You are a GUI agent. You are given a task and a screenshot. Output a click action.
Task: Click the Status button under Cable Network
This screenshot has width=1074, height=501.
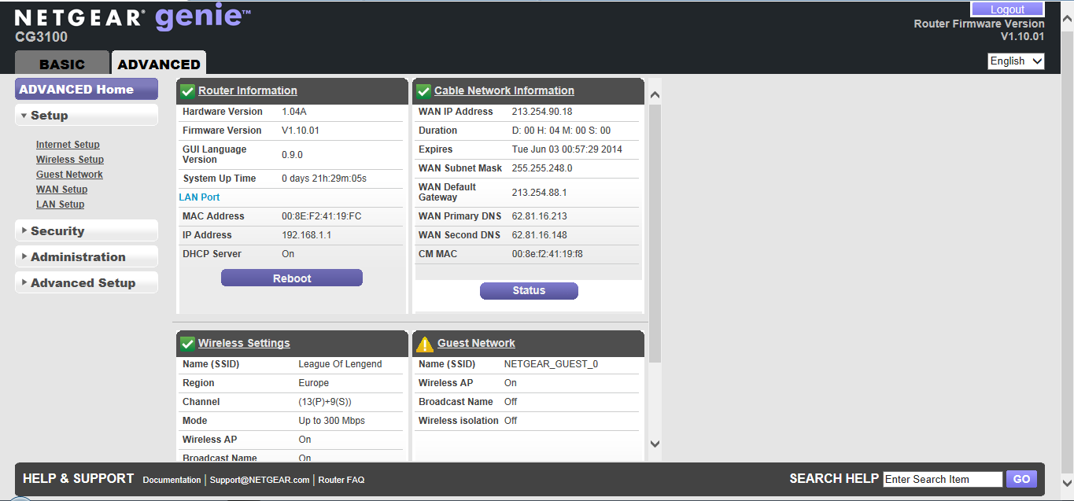click(529, 291)
